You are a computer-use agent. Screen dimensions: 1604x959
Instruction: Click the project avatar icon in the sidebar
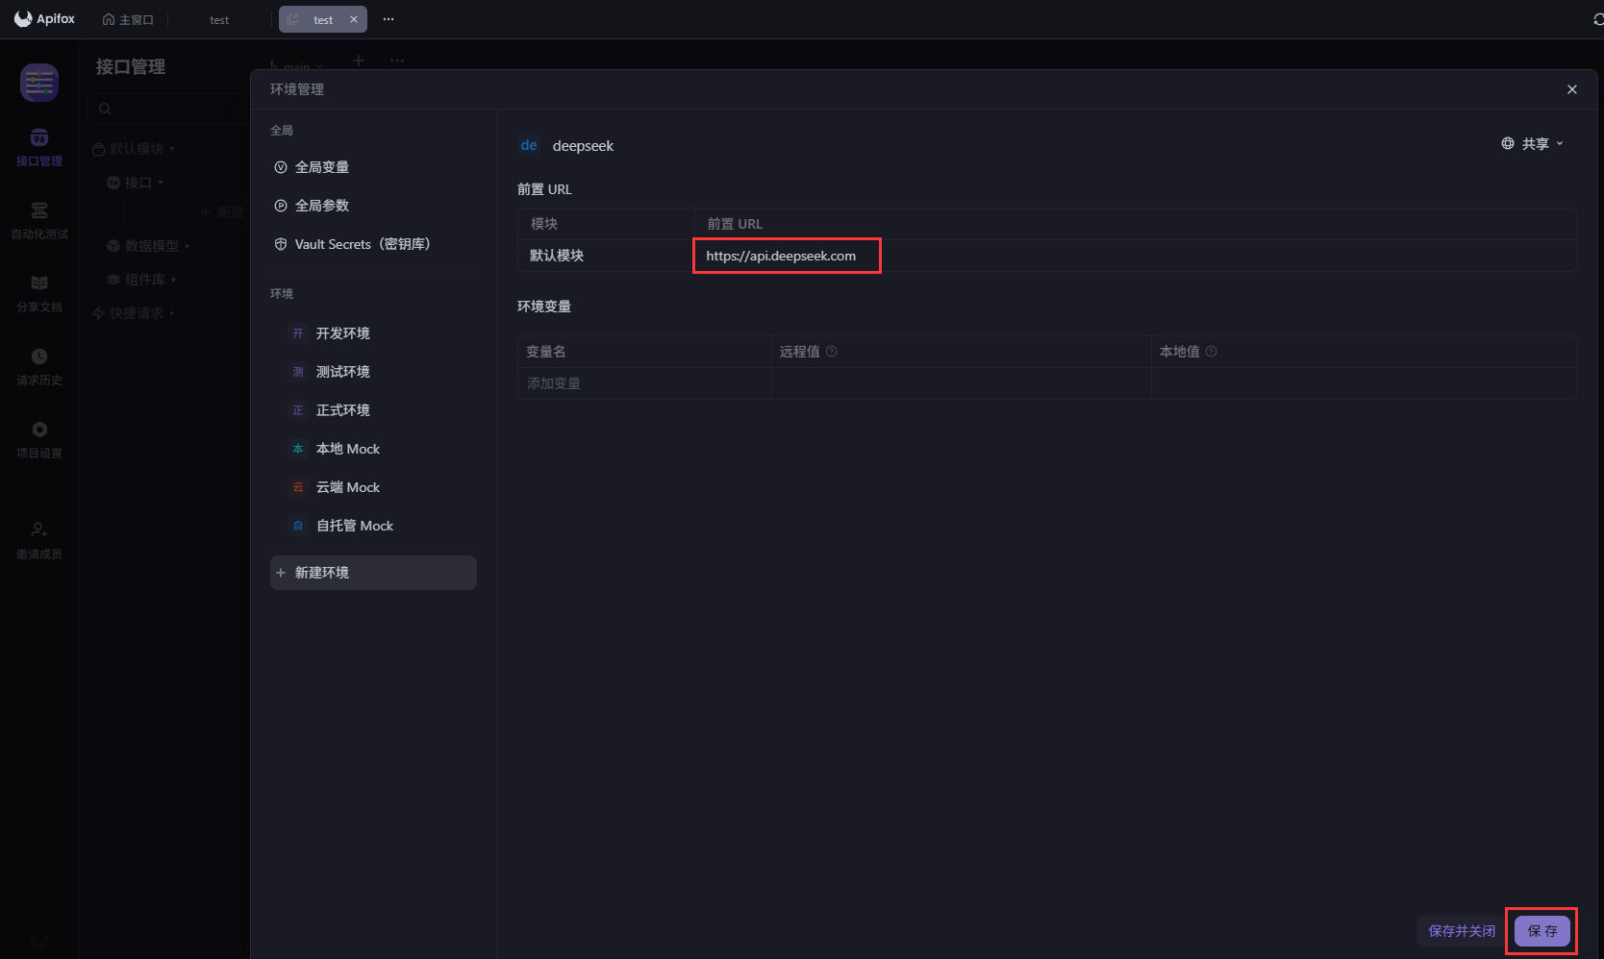(39, 83)
